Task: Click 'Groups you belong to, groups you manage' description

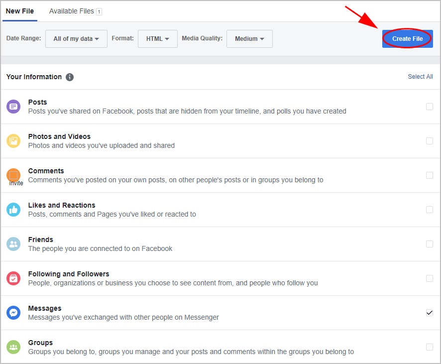Action: [x=191, y=352]
